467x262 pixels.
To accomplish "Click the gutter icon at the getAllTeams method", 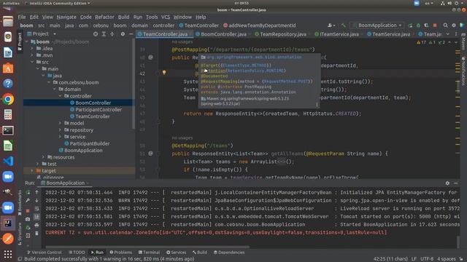I will pos(150,154).
